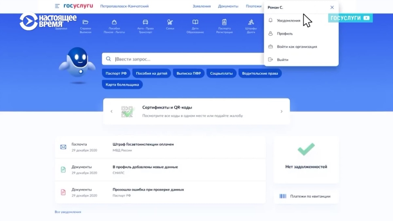Open the Платежи по квитанции button
This screenshot has width=393, height=221.
306,196
